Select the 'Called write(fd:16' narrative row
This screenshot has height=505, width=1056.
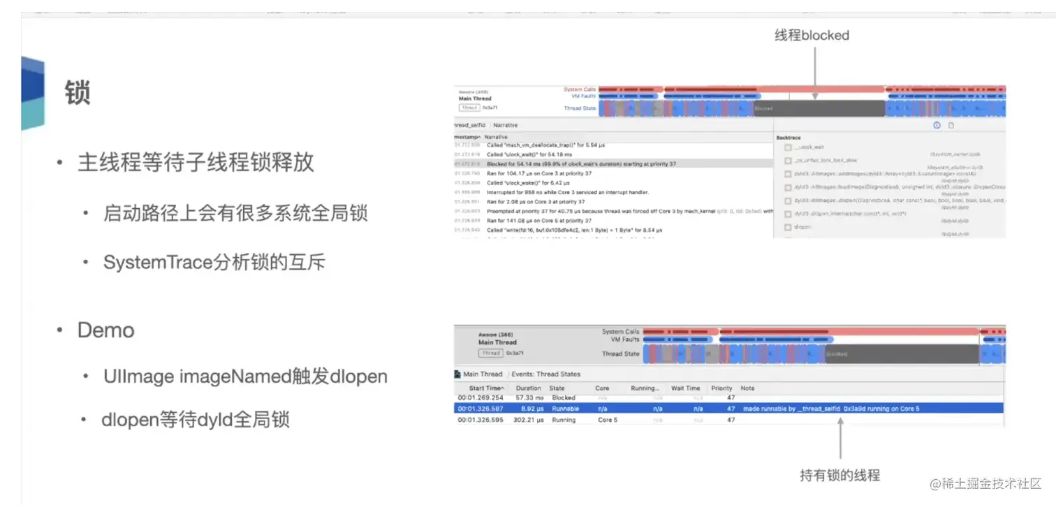614,230
